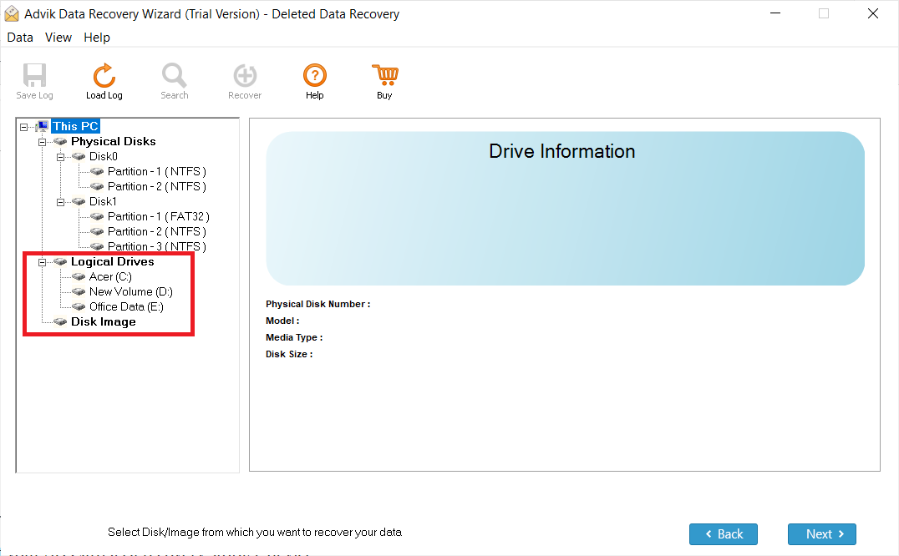Collapse the Disk0 node
Viewport: 899px width, 556px height.
[x=60, y=157]
